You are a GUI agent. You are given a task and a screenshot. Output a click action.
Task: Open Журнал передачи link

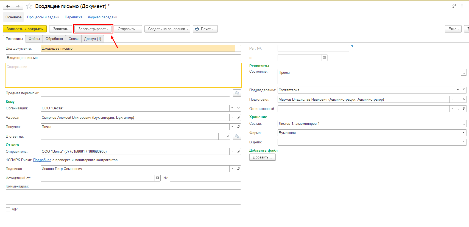102,17
